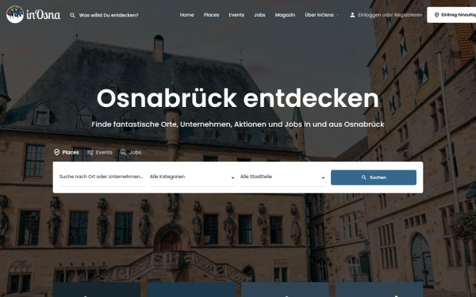Viewport: 476px width, 297px height.
Task: Click the Alle Stadtteile dropdown arrow
Action: [324, 178]
